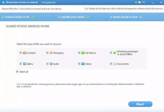Click the Messaging envelope icon
Screen dimensions: 164x112
(51, 53)
